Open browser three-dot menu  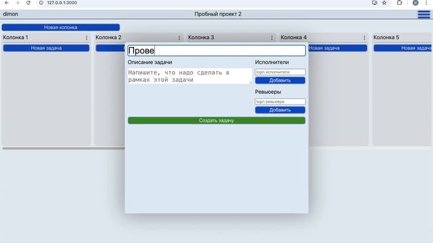[x=426, y=3]
